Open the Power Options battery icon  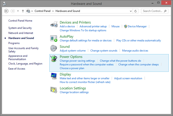coord(54,58)
